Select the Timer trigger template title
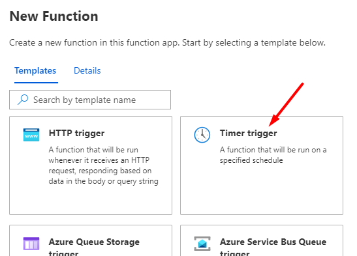This screenshot has width=357, height=256. (249, 133)
